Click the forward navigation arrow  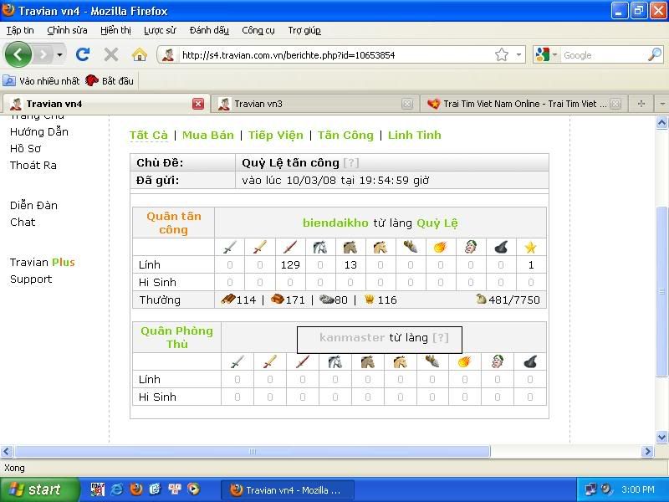43,54
